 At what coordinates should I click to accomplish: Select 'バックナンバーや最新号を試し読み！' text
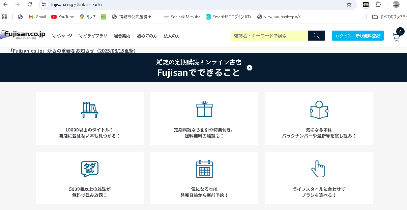(319, 136)
